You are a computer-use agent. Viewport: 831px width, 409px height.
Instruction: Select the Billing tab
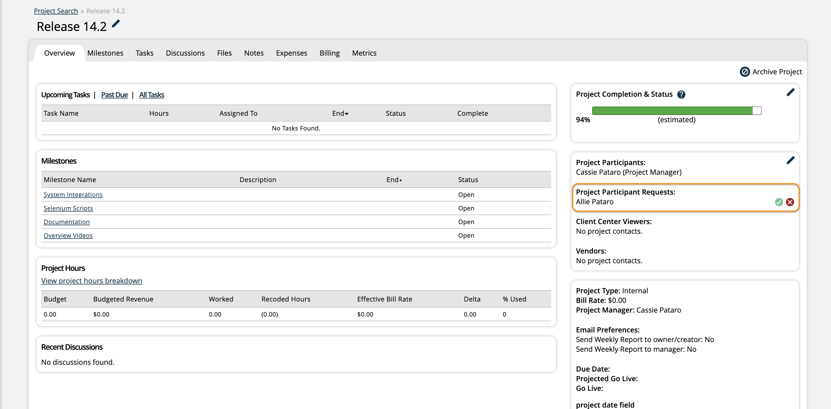pos(329,52)
